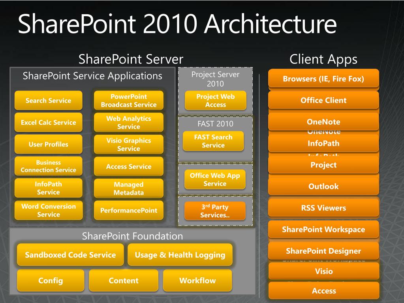
Task: Click the Client Apps heading
Action: tap(323, 59)
